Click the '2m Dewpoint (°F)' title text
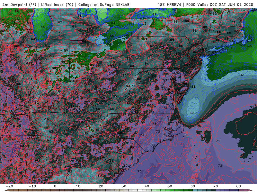The height and width of the screenshot is (192, 257). [19, 4]
